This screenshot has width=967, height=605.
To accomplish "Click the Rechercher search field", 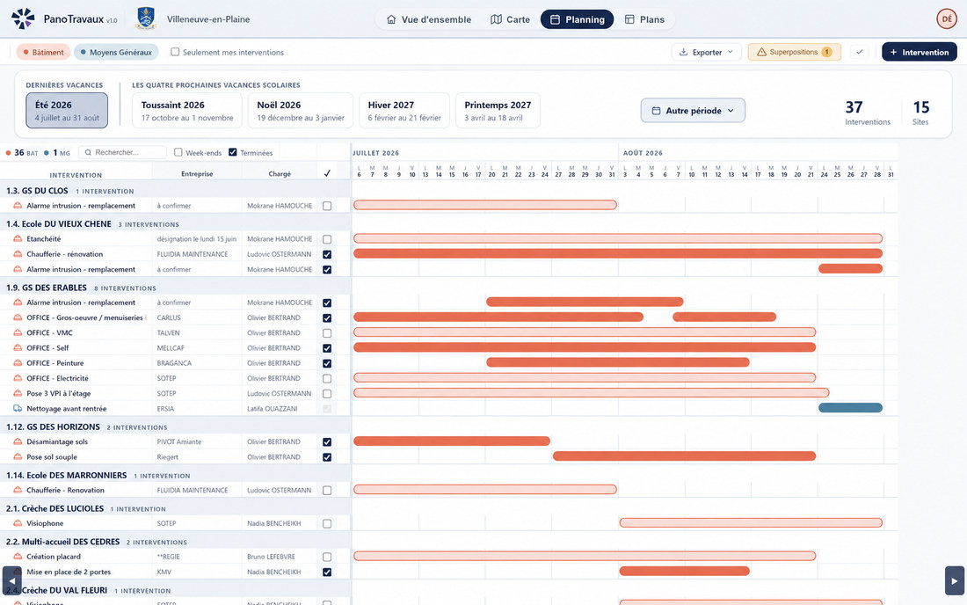I will coord(122,152).
